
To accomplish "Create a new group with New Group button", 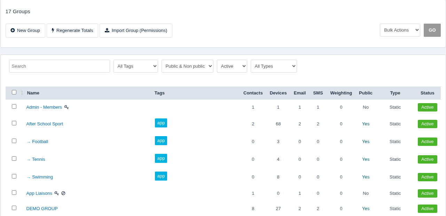I will 25,31.
